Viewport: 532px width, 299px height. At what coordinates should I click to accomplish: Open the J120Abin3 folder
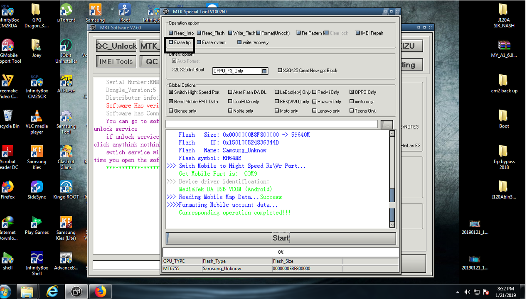[x=503, y=190]
